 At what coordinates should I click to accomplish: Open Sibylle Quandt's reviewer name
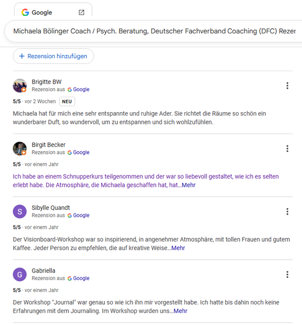(x=50, y=207)
